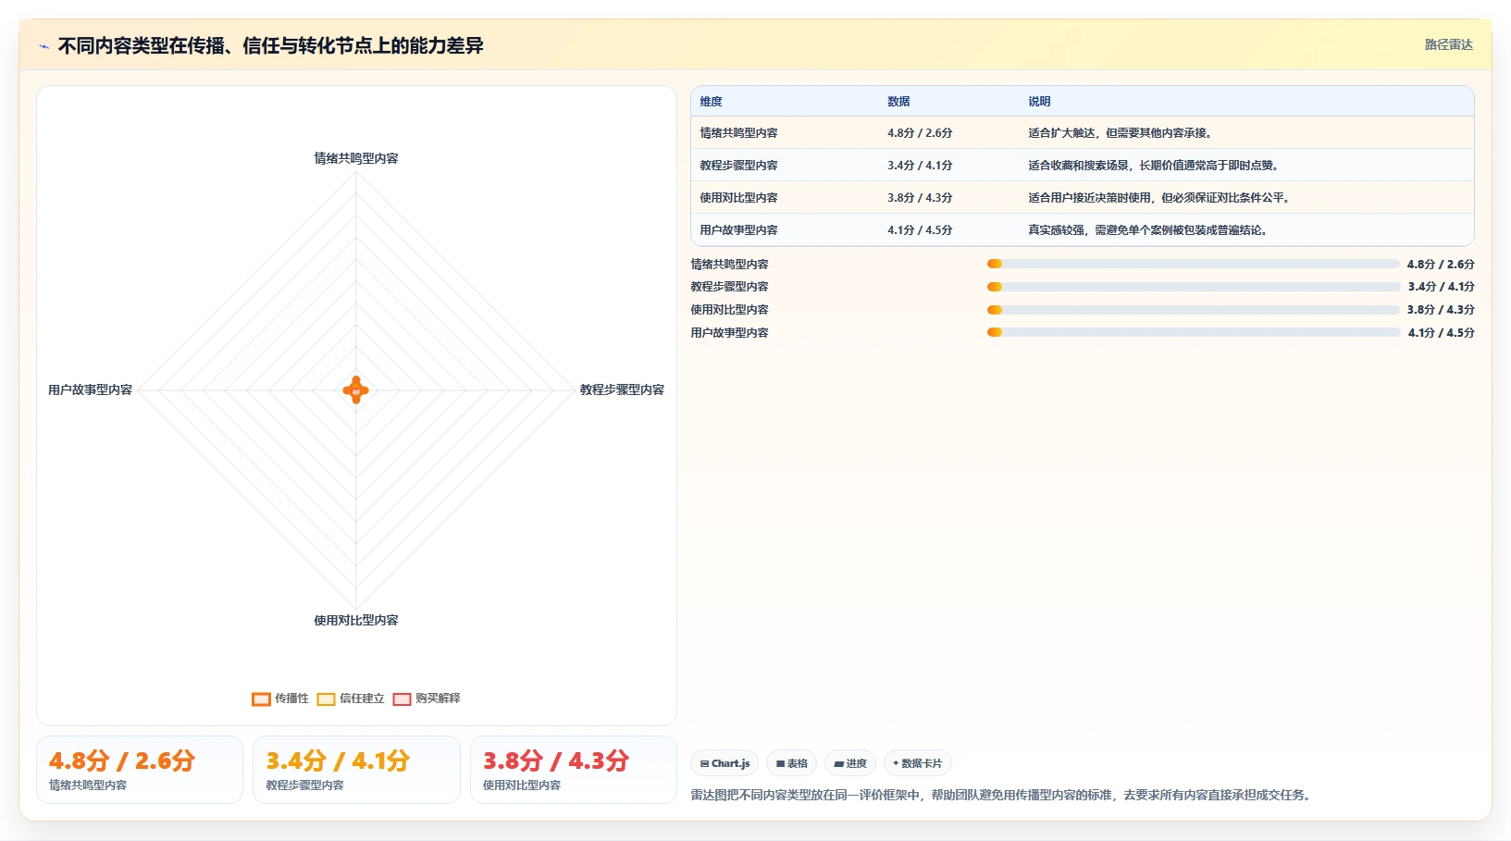Click the table cell 4.8分 / 2.6分
Screen dimensions: 1511x841
920,133
